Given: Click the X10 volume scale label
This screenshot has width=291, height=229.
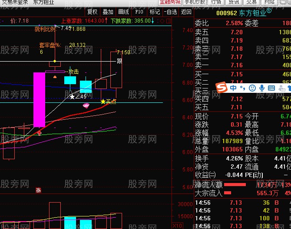Looking at the screenshot, I should tap(177, 226).
